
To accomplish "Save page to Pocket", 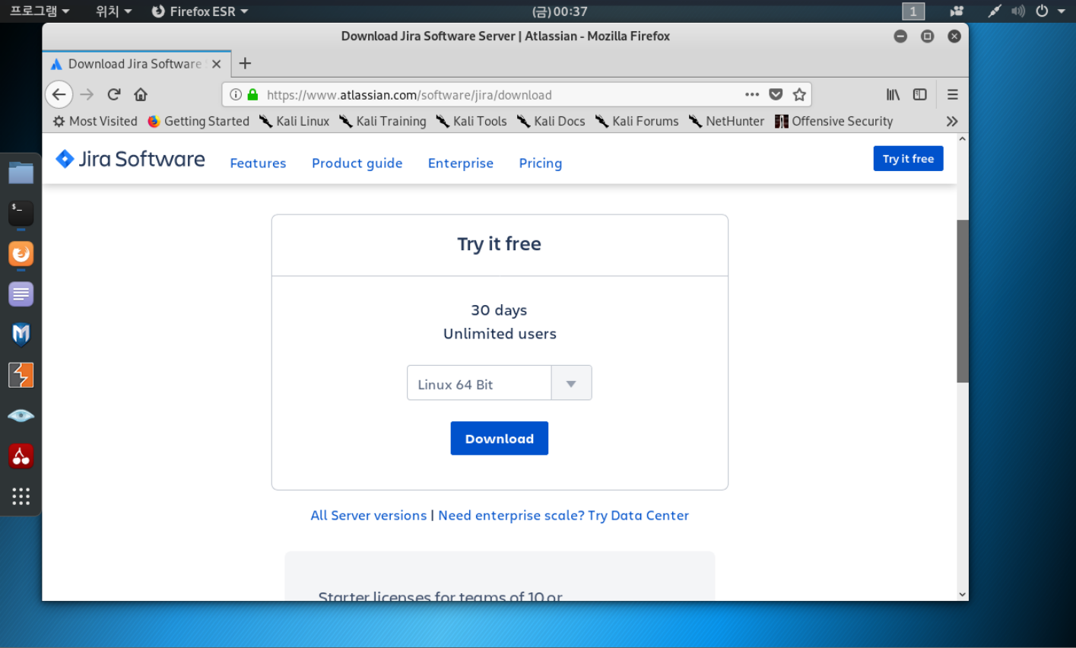I will click(776, 94).
